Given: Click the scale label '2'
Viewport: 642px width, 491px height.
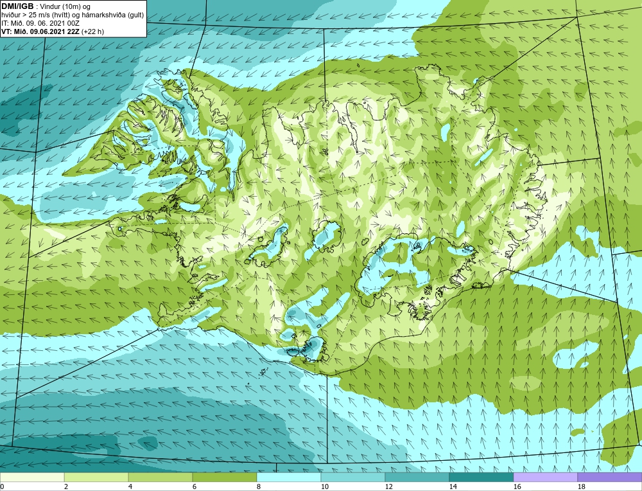Looking at the screenshot, I should (66, 487).
